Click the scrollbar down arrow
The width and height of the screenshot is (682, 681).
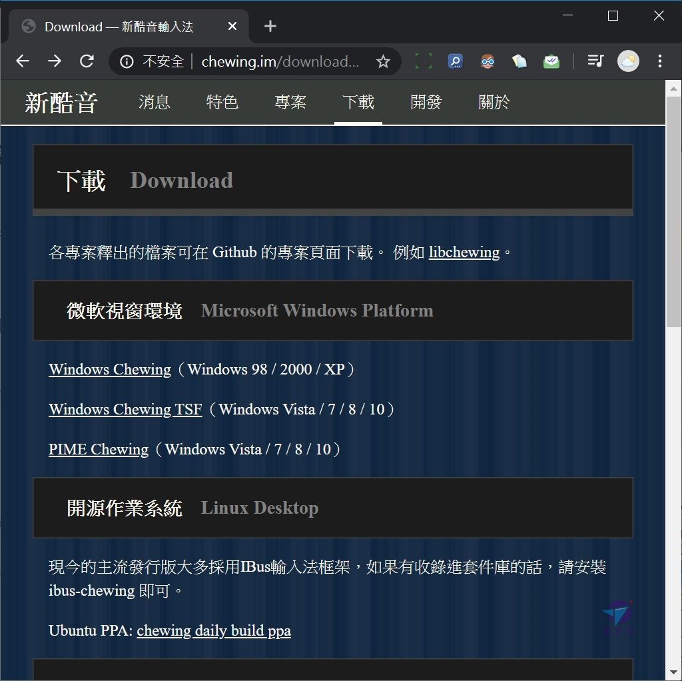(674, 673)
